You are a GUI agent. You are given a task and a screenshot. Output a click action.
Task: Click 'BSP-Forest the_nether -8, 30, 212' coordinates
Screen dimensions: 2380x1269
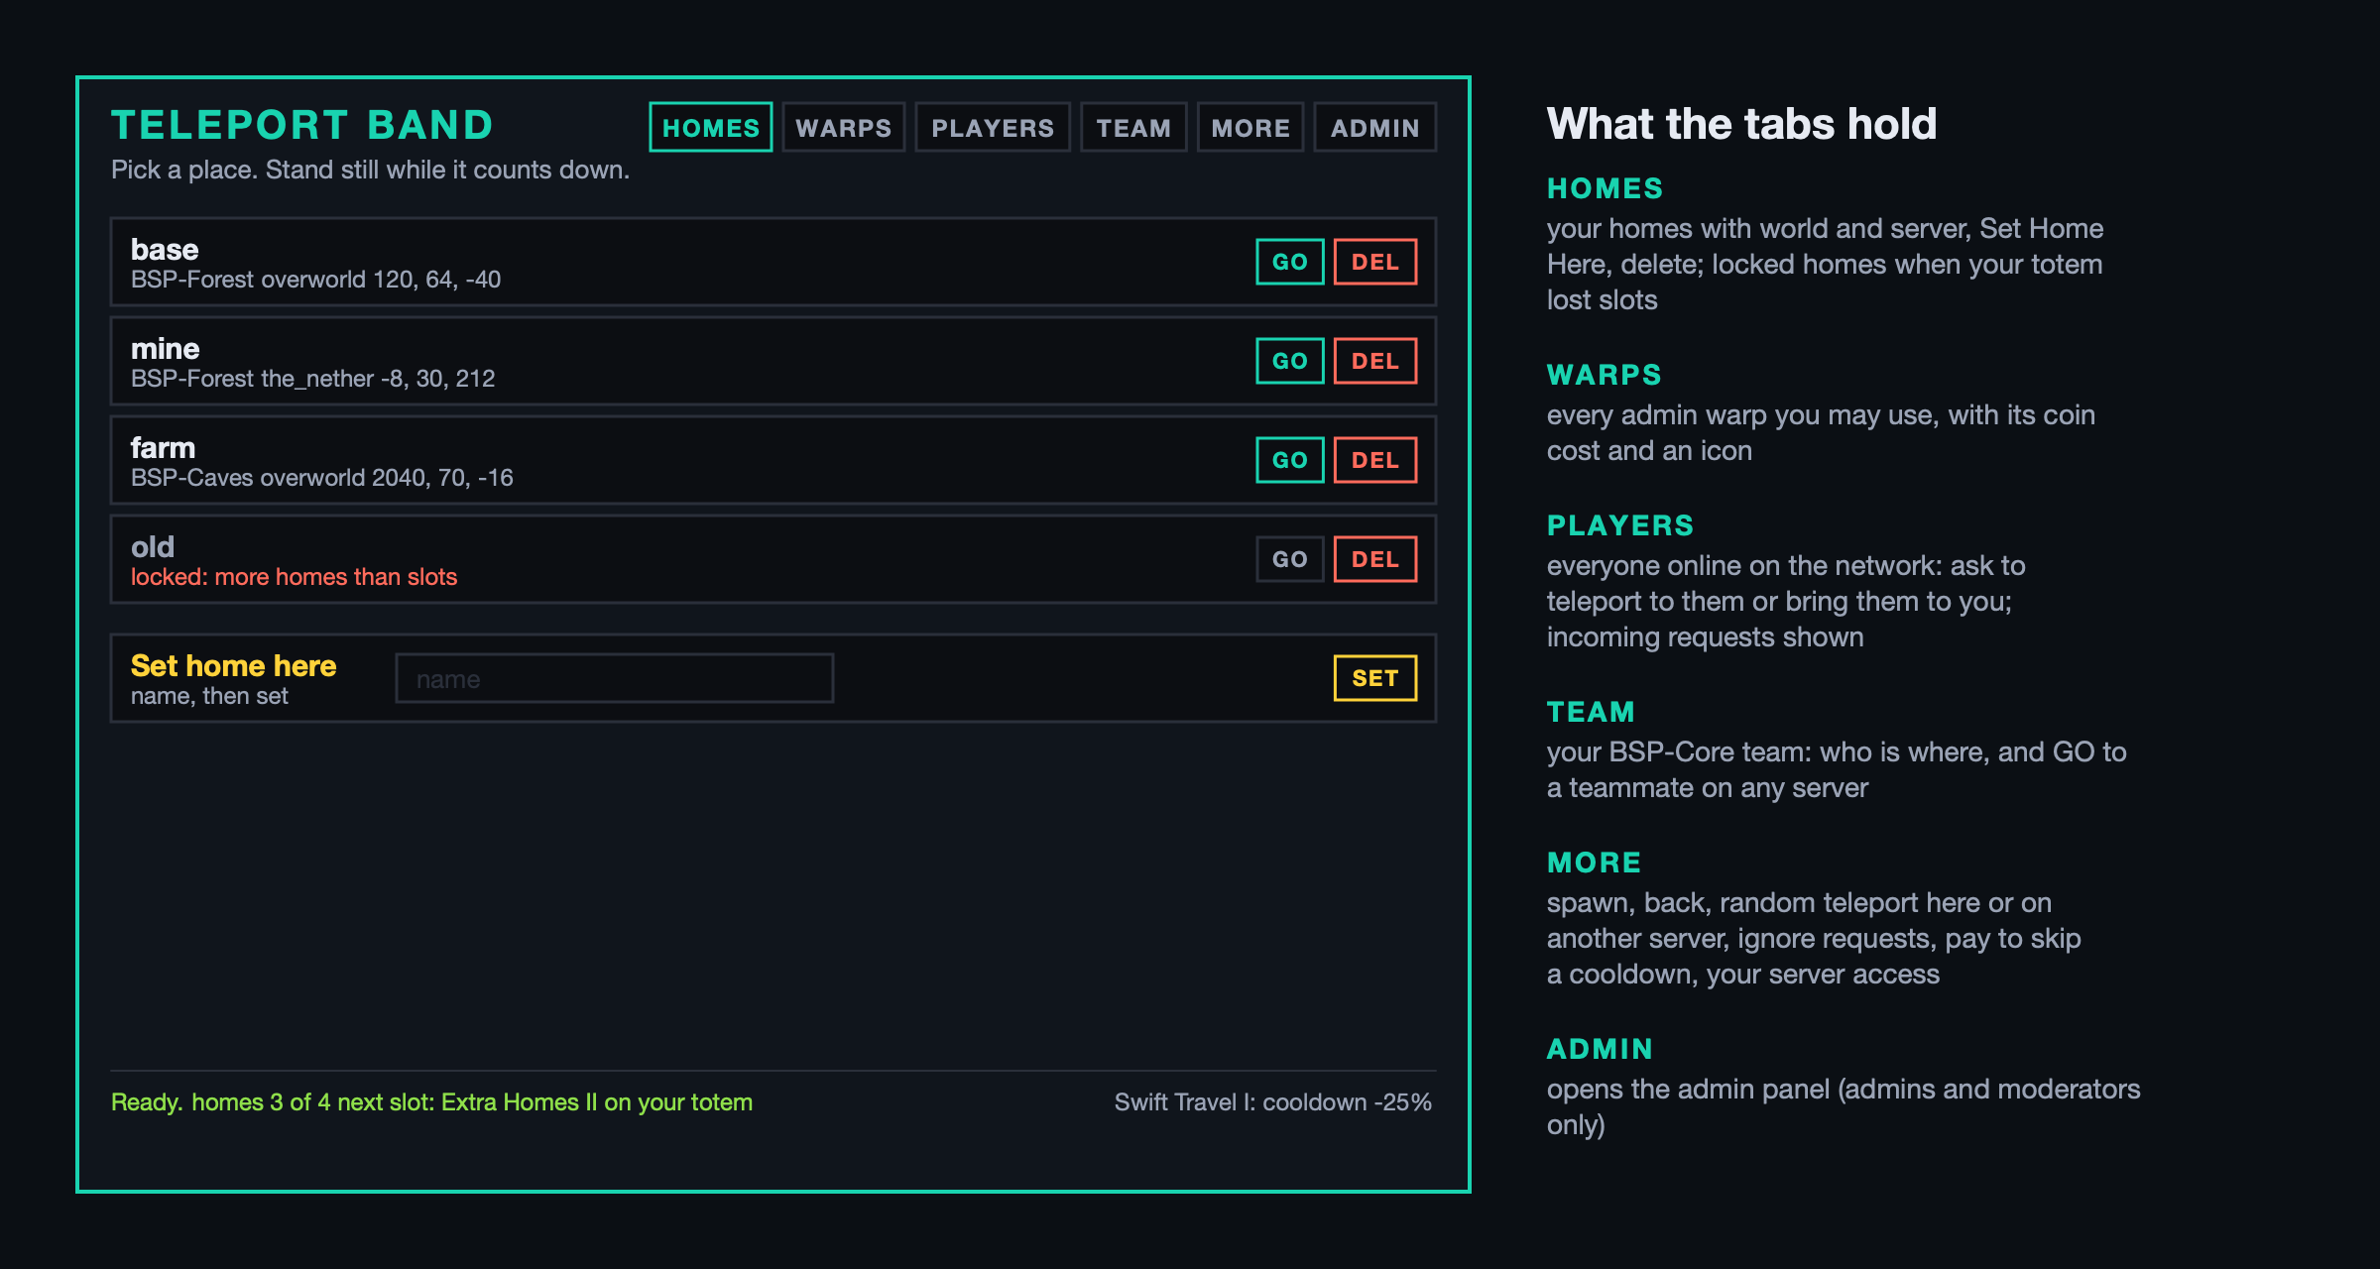coord(312,379)
